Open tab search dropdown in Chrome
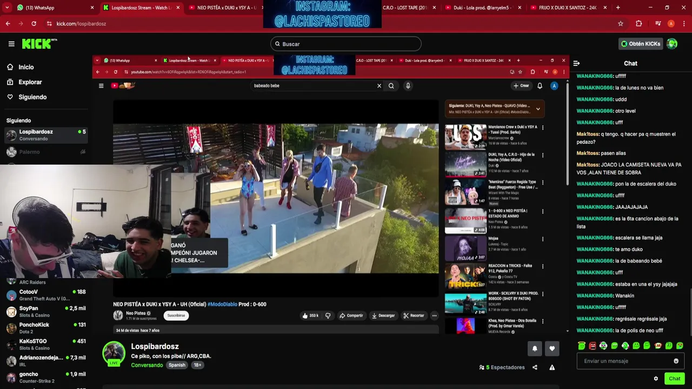This screenshot has height=389, width=692. [6, 8]
